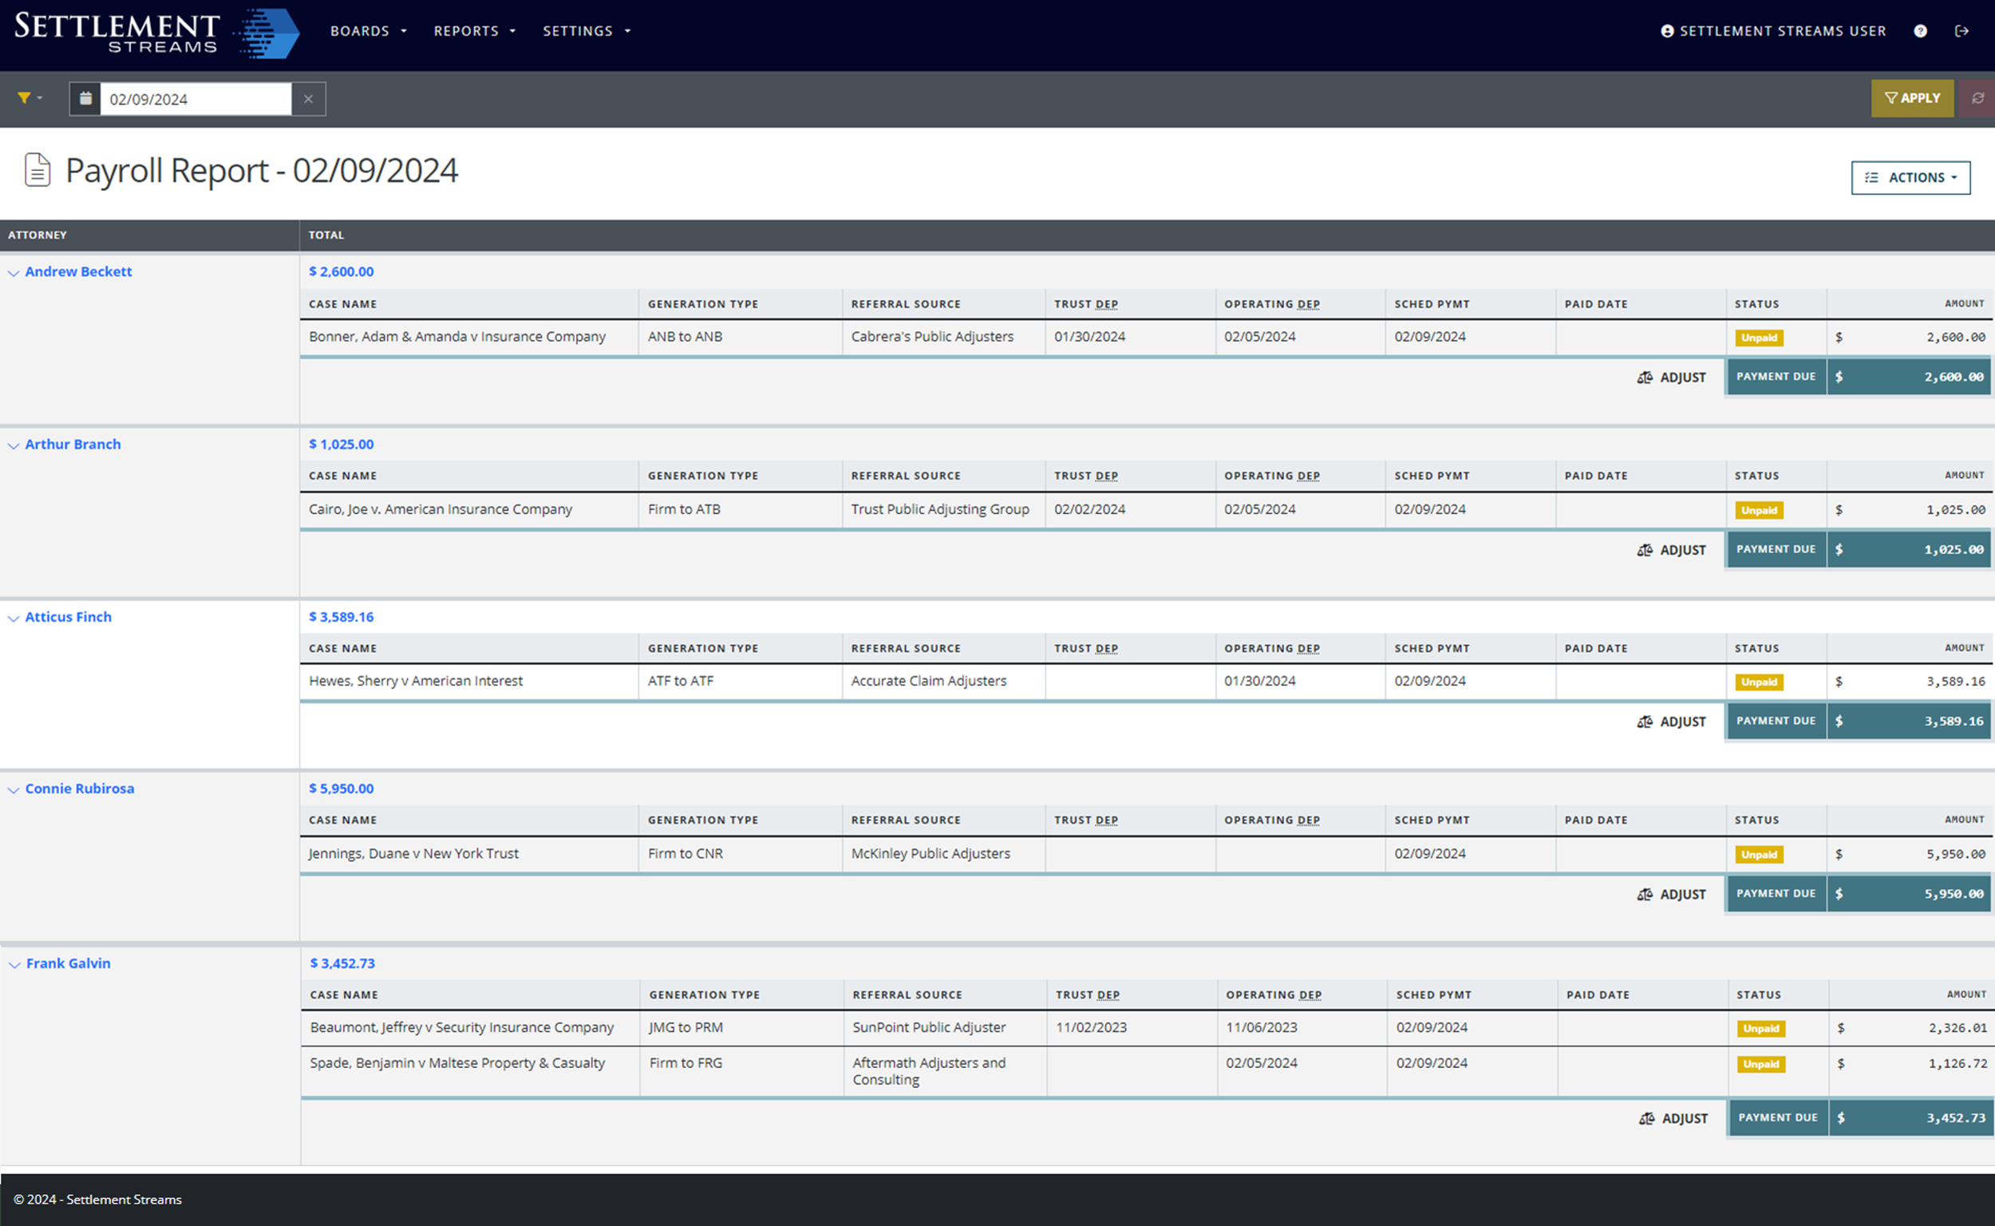The image size is (1995, 1226).
Task: Click Adjust for Andrew Beckett's payment
Action: (1671, 377)
